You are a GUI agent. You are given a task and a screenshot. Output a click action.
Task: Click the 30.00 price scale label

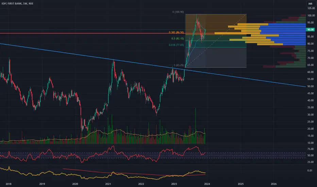point(311,115)
